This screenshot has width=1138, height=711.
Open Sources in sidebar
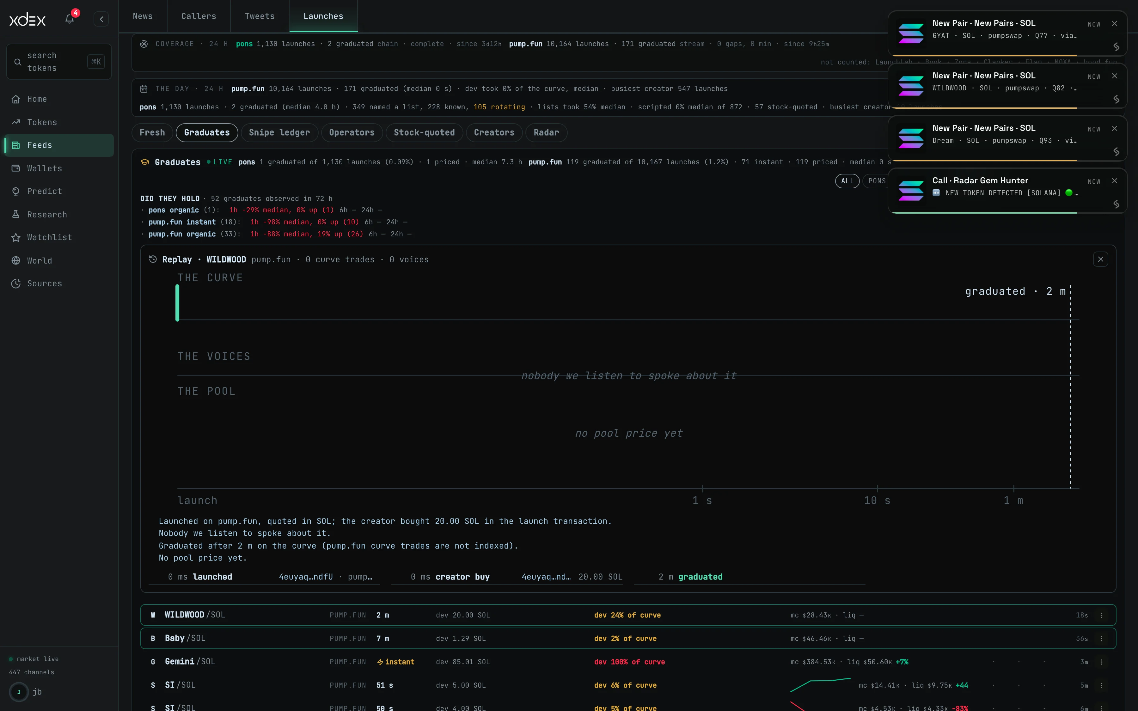point(59,283)
